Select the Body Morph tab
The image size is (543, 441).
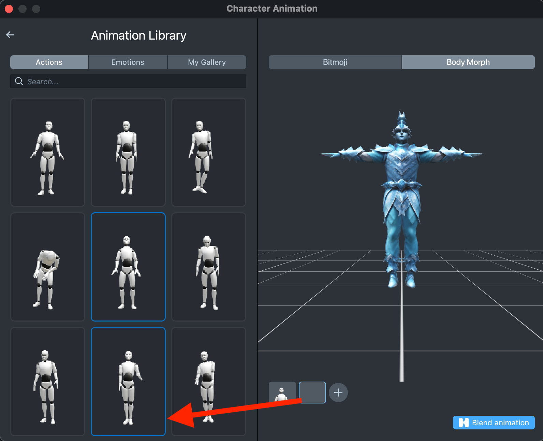(x=468, y=62)
